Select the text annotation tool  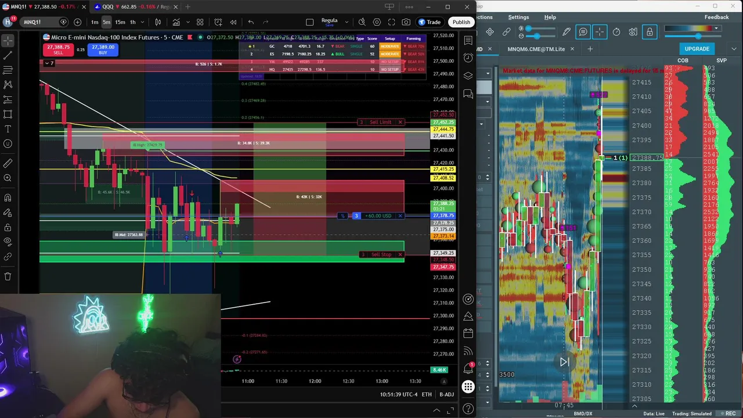(8, 129)
